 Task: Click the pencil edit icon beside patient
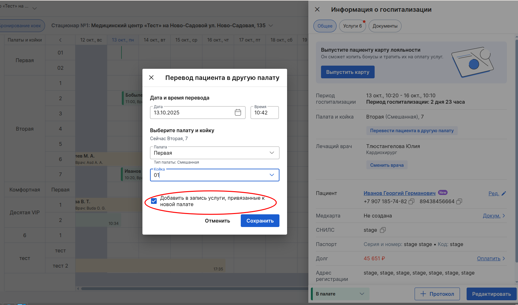coord(504,193)
